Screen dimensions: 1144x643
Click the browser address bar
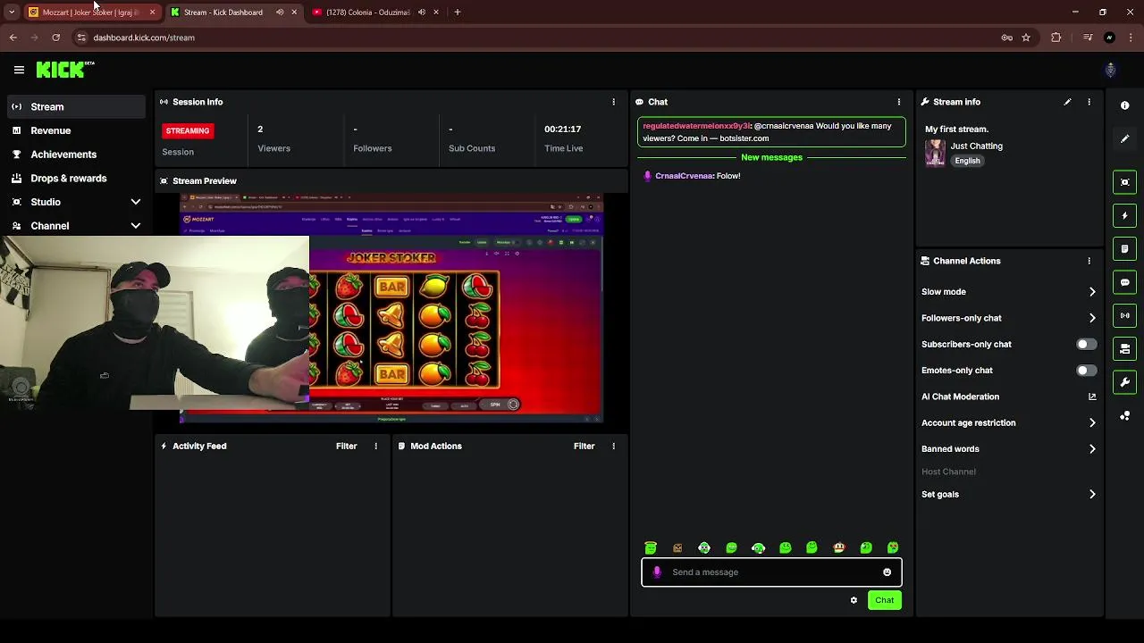536,38
